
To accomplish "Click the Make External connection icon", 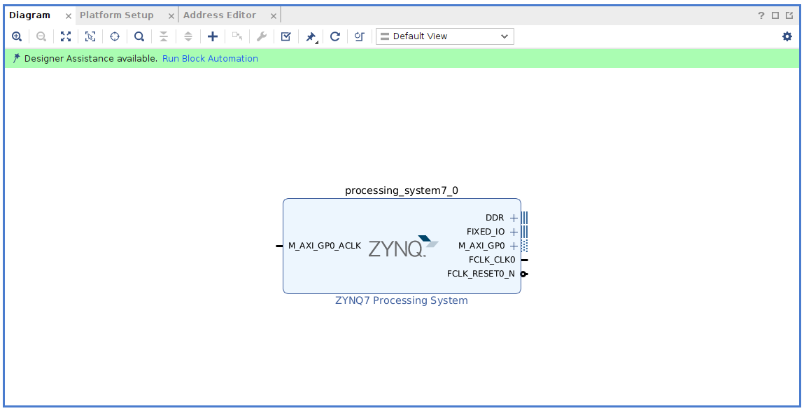I will pos(237,36).
